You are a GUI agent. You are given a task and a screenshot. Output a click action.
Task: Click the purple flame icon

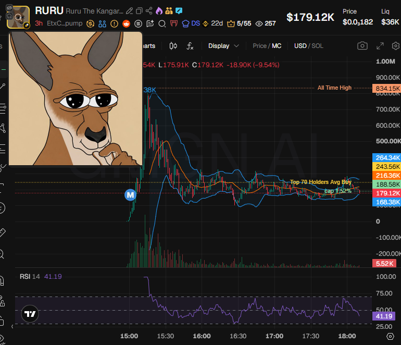click(x=159, y=11)
